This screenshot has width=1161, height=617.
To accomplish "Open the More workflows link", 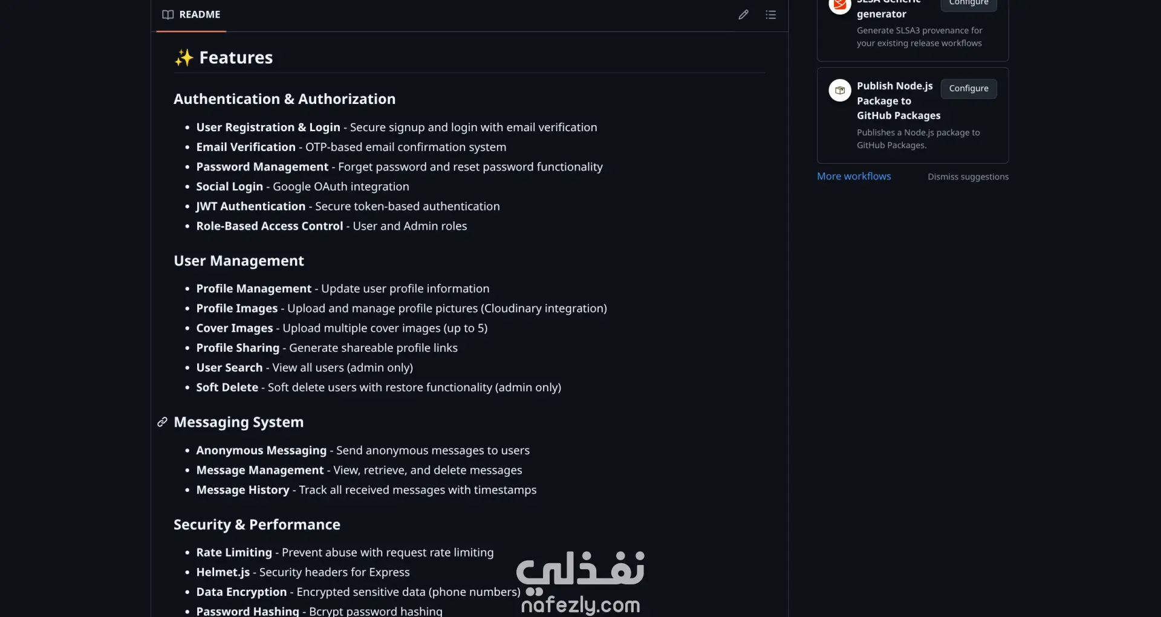I will pos(854,176).
